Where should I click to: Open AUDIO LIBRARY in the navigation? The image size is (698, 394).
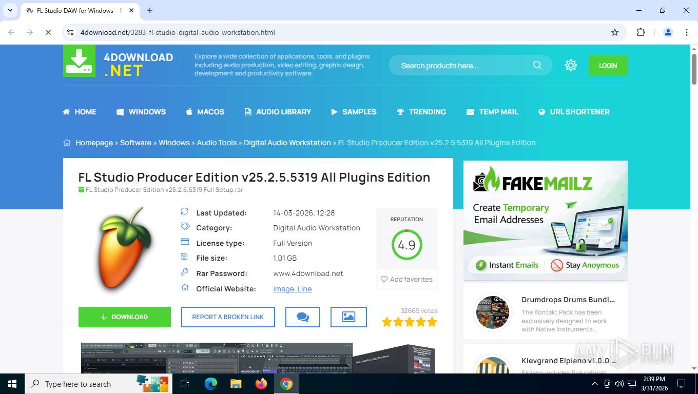278,112
